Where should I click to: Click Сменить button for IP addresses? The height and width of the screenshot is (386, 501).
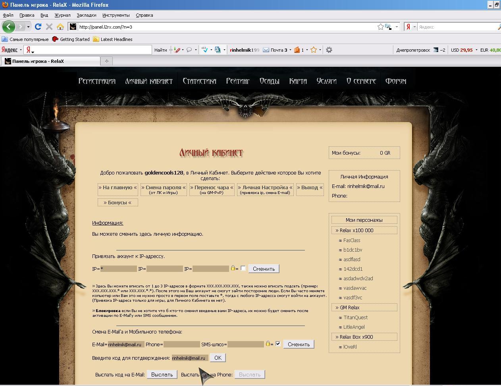click(x=264, y=269)
